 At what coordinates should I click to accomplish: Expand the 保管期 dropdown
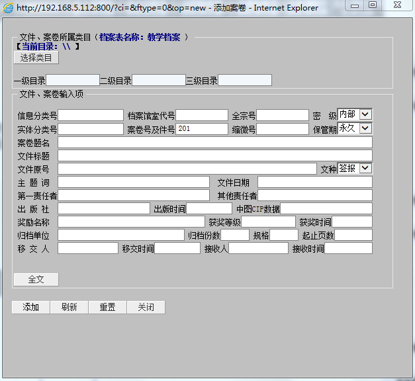point(355,128)
